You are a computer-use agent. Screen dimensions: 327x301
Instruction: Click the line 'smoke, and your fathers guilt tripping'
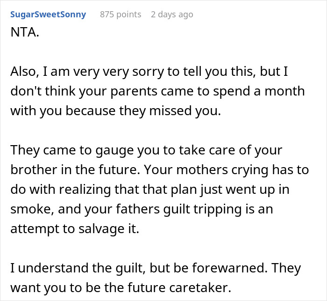(x=142, y=209)
